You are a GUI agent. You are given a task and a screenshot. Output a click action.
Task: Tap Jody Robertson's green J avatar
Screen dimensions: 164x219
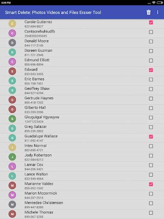pyautogui.click(x=12, y=157)
